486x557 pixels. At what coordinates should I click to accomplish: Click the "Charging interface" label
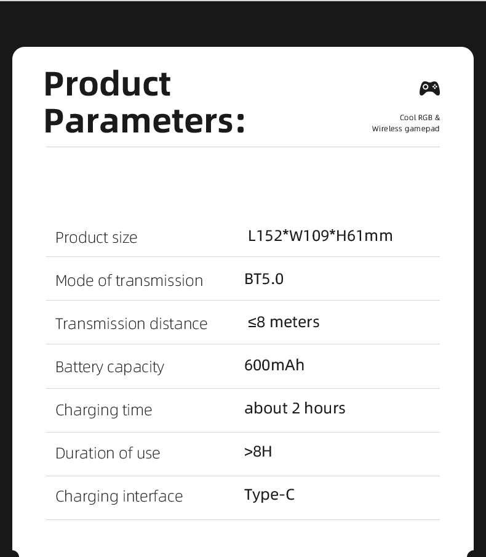(x=119, y=496)
